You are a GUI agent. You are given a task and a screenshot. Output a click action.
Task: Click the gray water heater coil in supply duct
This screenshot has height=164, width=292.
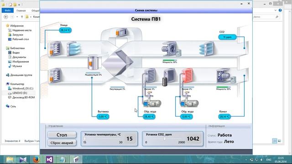(150, 76)
